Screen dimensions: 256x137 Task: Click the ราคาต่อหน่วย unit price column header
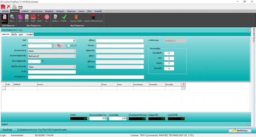[141, 84]
